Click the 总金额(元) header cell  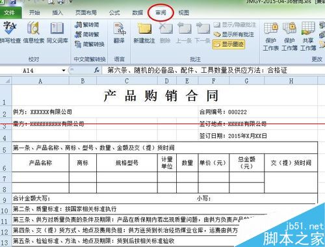[x=246, y=162]
